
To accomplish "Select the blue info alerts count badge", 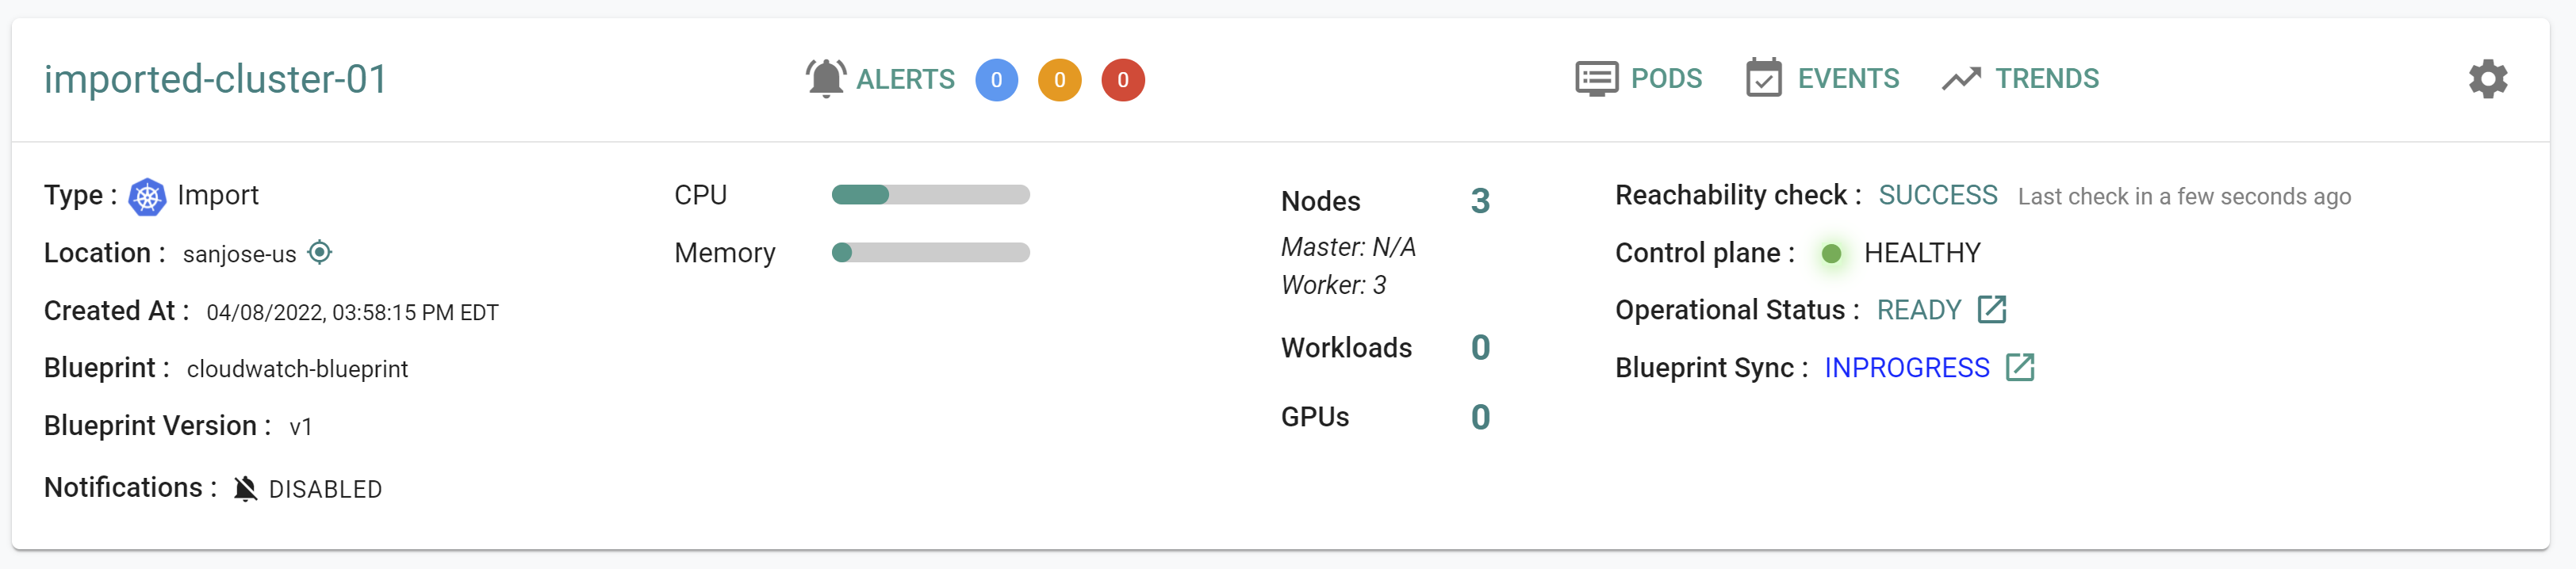I will 996,80.
